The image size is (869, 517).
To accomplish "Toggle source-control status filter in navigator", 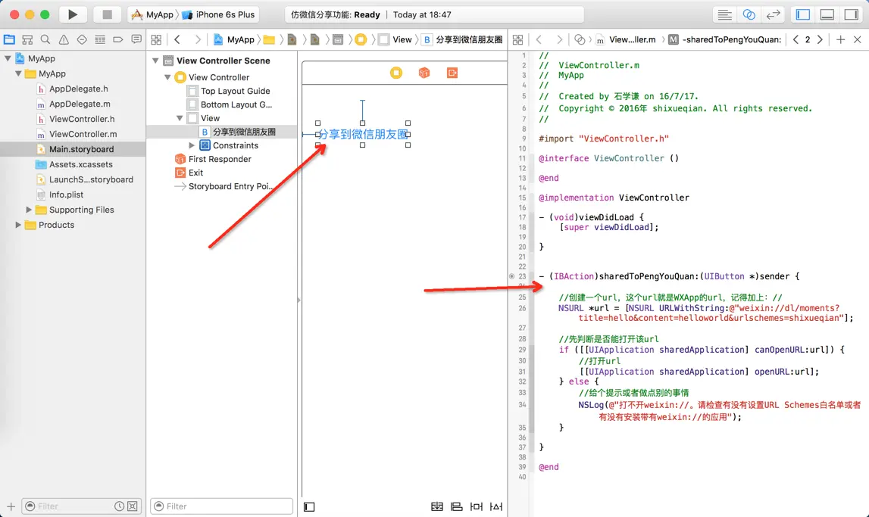I will [x=133, y=506].
